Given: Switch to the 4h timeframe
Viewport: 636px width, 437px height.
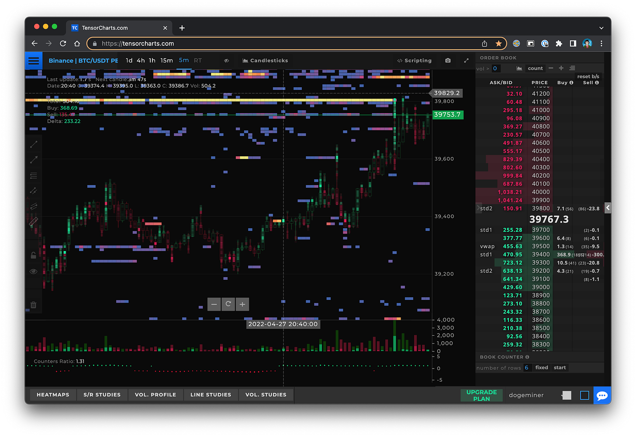Looking at the screenshot, I should pyautogui.click(x=141, y=61).
